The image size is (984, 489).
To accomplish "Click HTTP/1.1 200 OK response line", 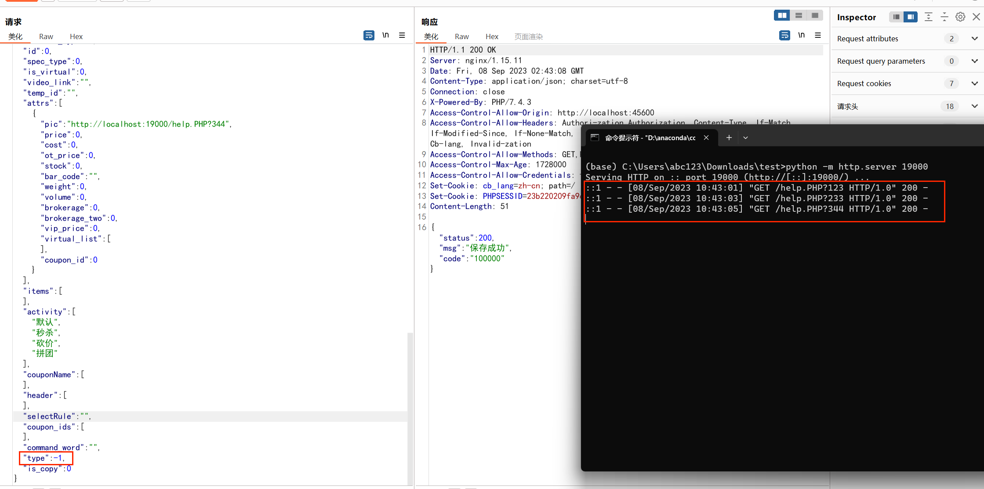I will coord(463,50).
